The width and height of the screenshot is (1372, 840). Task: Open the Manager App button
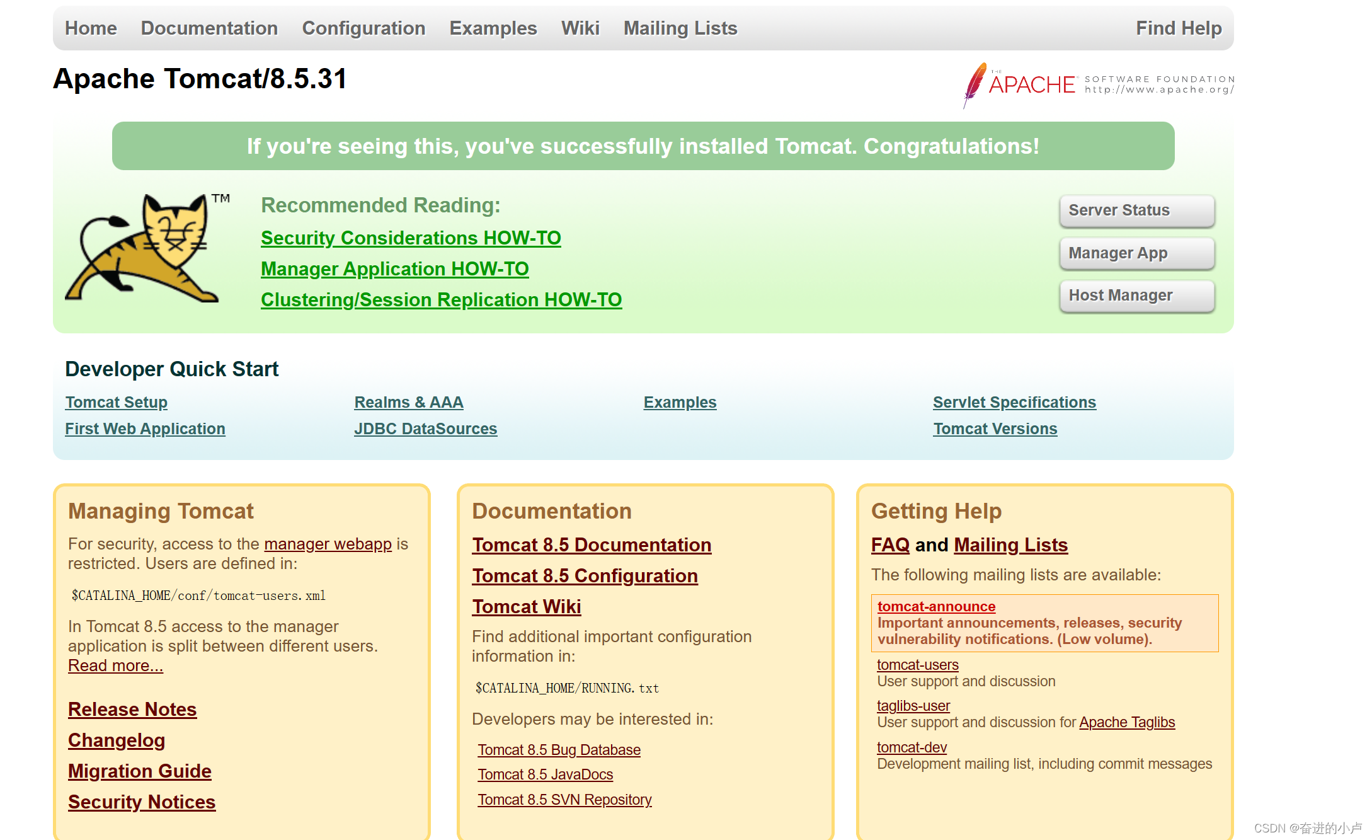point(1136,253)
